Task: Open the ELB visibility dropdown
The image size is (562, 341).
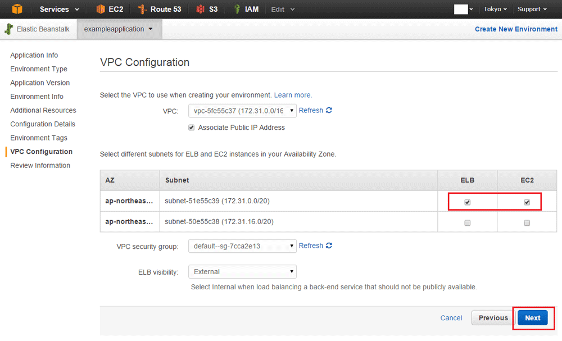Action: point(242,272)
